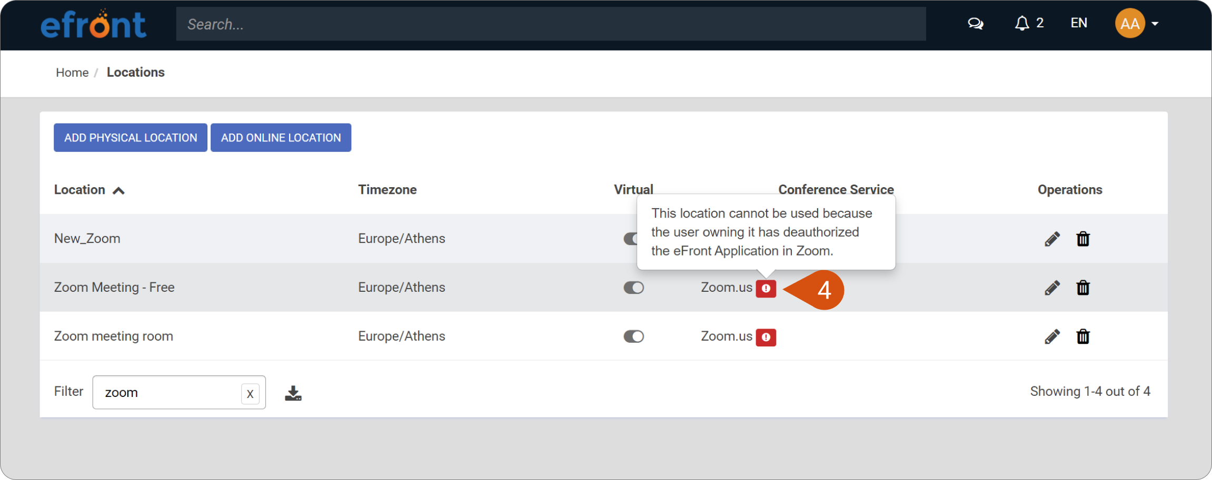Screen dimensions: 1212x480
Task: Delete the Zoom meeting room location
Action: pos(1083,336)
